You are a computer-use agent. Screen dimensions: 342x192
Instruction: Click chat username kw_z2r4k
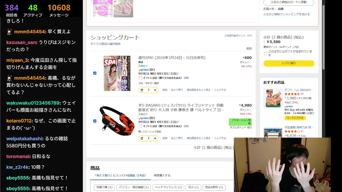[x=17, y=167]
